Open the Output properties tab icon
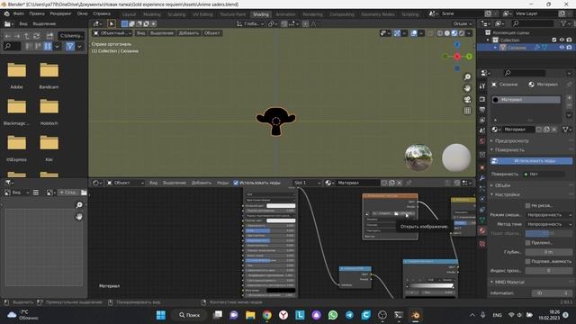Viewport: 576px width, 324px height. pos(482,110)
